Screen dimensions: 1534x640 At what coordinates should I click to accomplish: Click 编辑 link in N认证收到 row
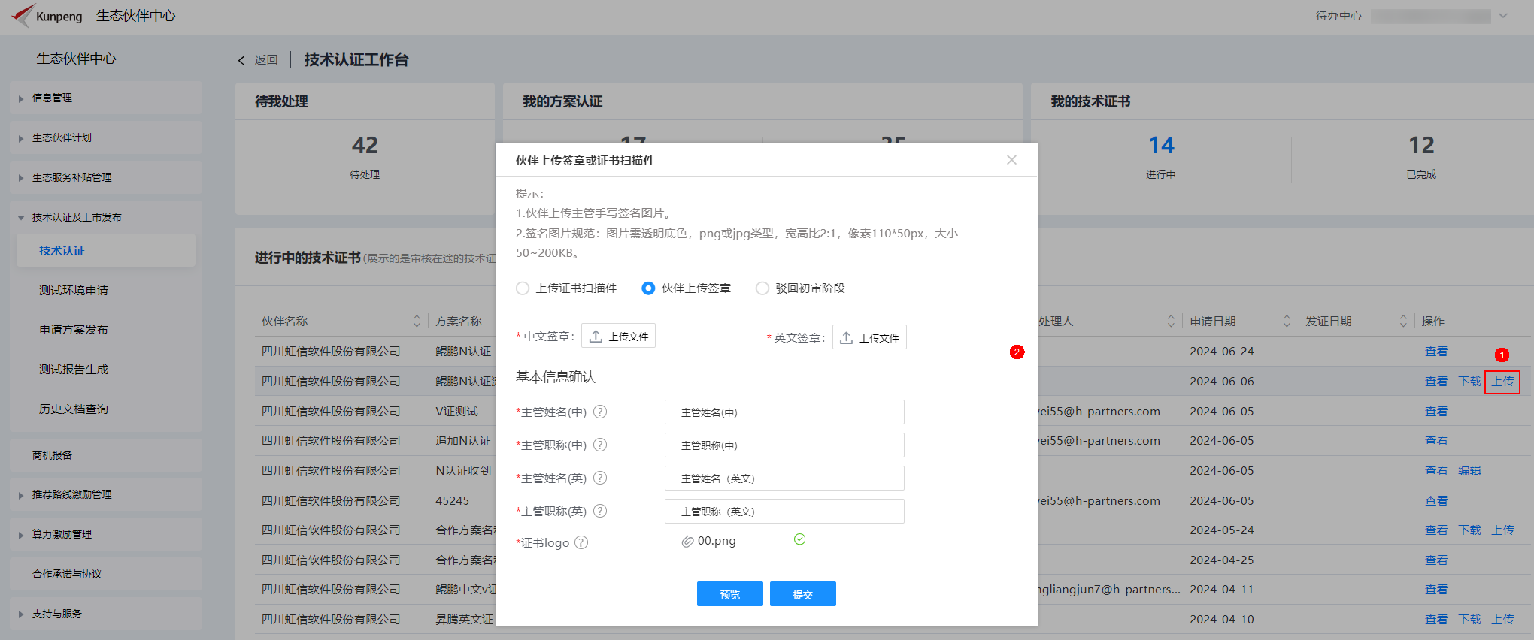(x=1469, y=471)
